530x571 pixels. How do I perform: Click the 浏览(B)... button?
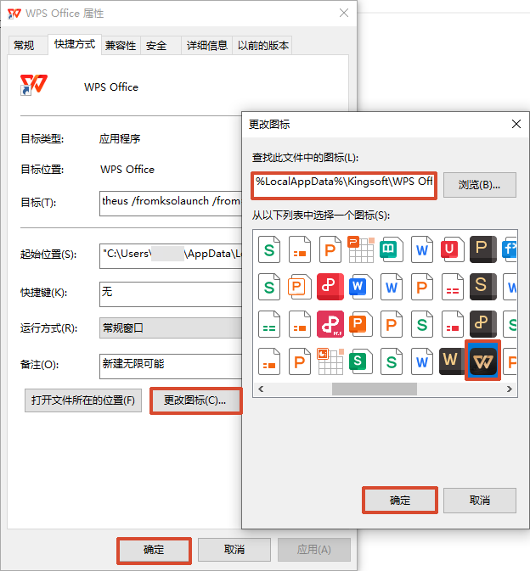[x=480, y=185]
